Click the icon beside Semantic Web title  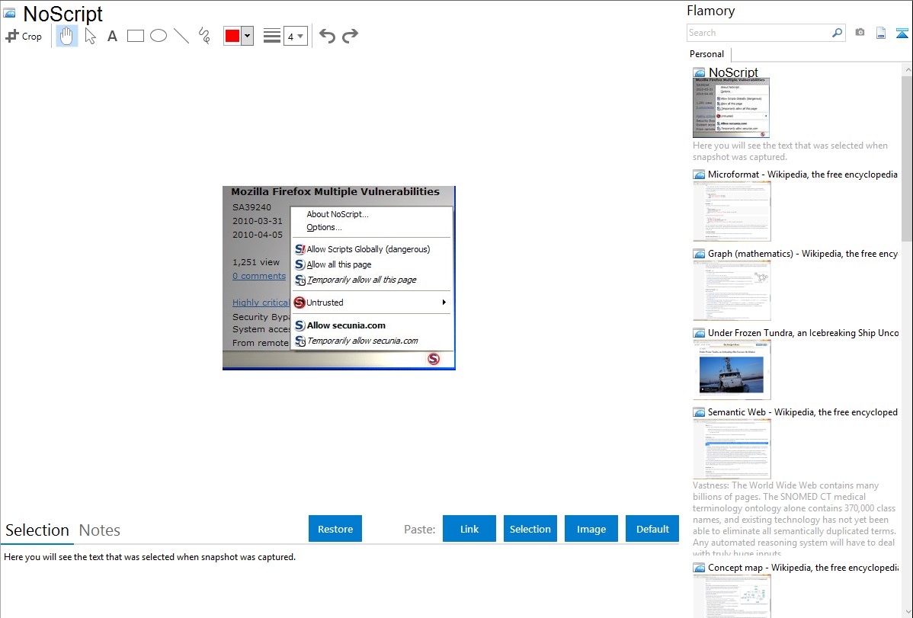699,412
